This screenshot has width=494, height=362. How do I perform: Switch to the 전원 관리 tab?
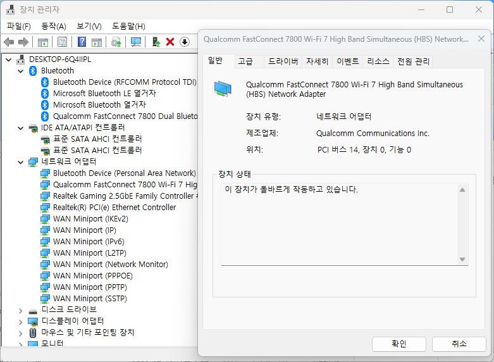(413, 61)
